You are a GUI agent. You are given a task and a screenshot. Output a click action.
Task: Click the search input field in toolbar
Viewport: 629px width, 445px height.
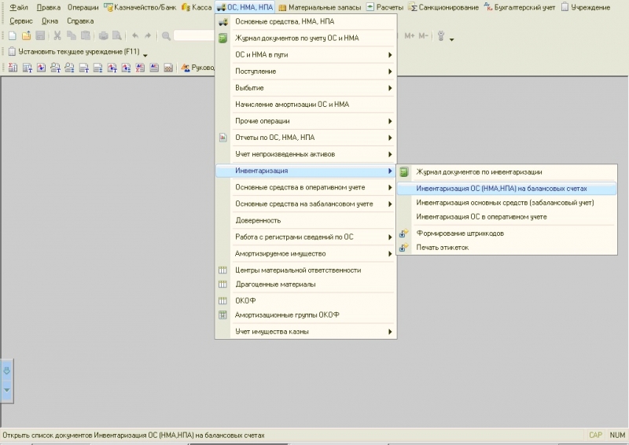(194, 36)
